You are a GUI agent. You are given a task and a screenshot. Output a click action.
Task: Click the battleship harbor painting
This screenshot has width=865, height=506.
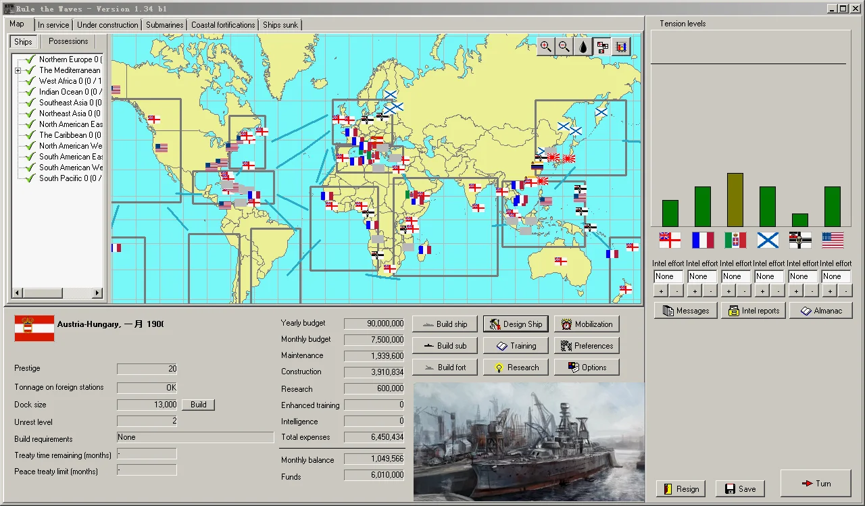(529, 442)
